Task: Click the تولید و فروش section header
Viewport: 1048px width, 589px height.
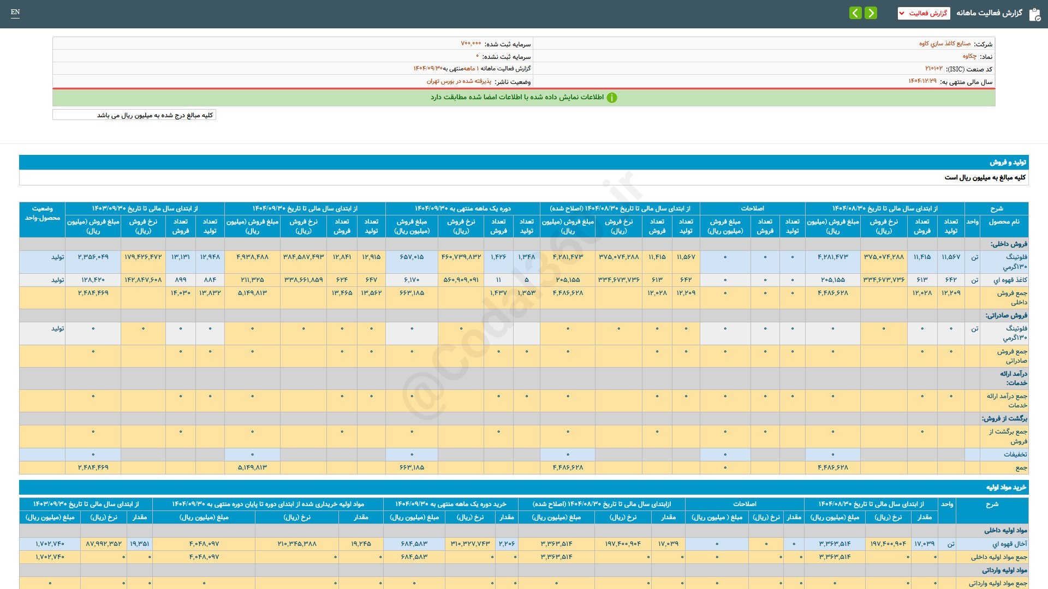Action: click(x=1008, y=163)
